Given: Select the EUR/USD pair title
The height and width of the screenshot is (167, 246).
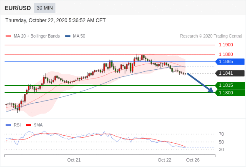Looking at the screenshot, I should (18, 8).
